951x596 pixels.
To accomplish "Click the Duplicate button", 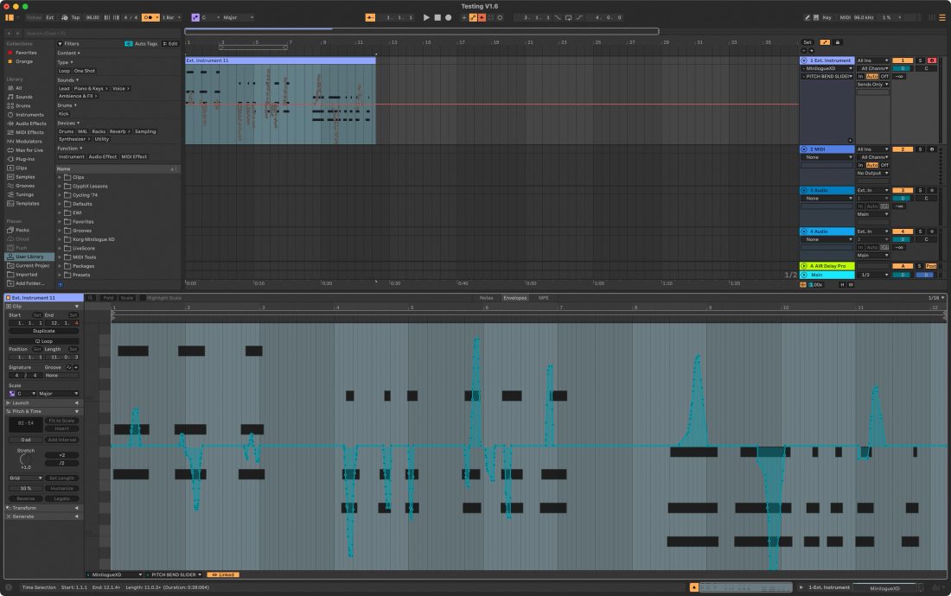I will coord(43,331).
